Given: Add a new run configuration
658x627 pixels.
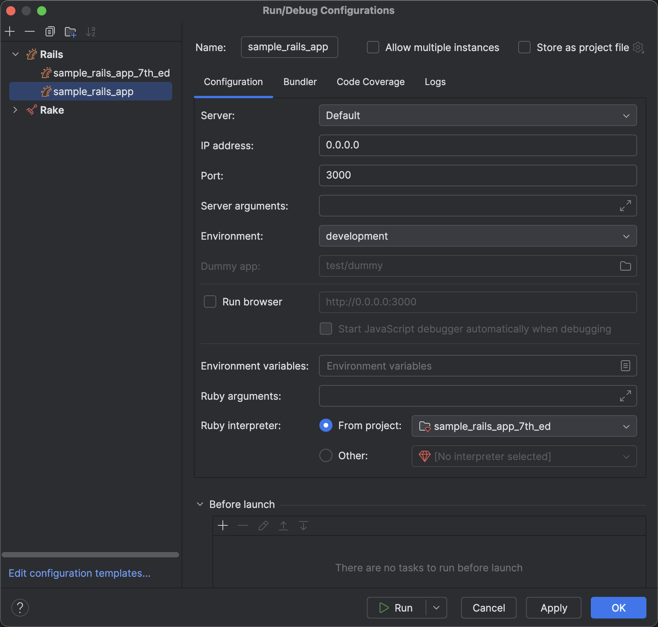Looking at the screenshot, I should (10, 31).
